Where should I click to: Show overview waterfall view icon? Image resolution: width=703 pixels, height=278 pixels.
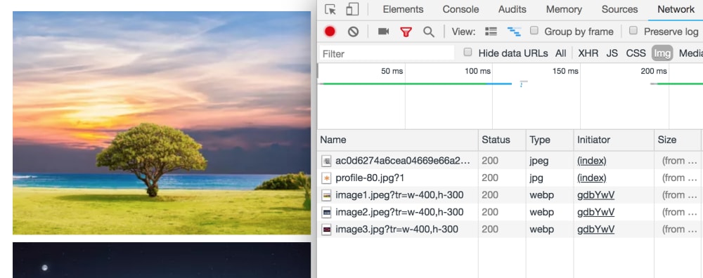click(514, 32)
